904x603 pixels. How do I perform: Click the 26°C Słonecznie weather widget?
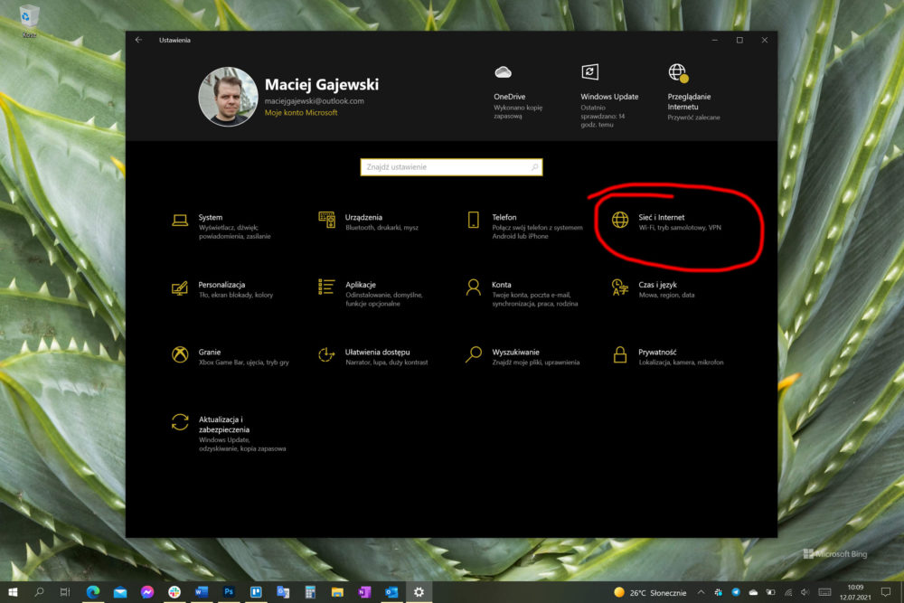click(650, 592)
